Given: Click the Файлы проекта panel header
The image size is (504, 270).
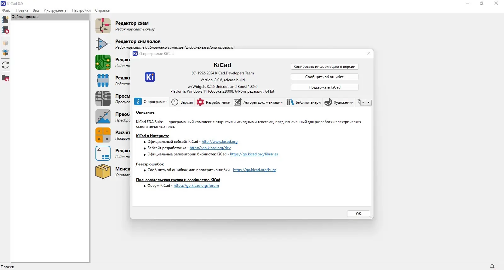Looking at the screenshot, I should coord(50,17).
